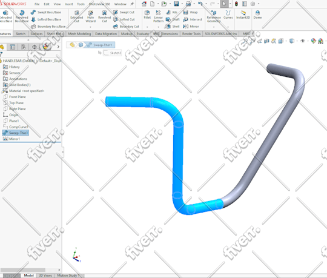Select the Rib tool

[x=171, y=12]
